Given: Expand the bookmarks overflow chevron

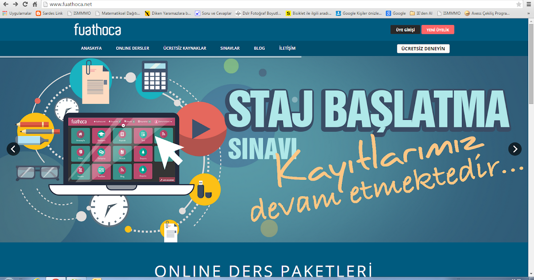Looking at the screenshot, I should click(x=530, y=13).
